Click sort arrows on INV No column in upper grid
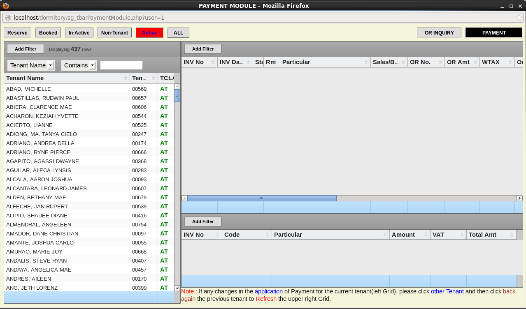The image size is (526, 309). 213,62
